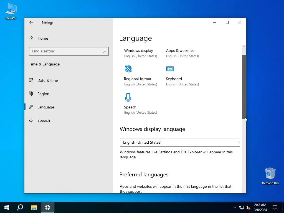Open Regional format label
The width and height of the screenshot is (284, 213).
pyautogui.click(x=138, y=79)
